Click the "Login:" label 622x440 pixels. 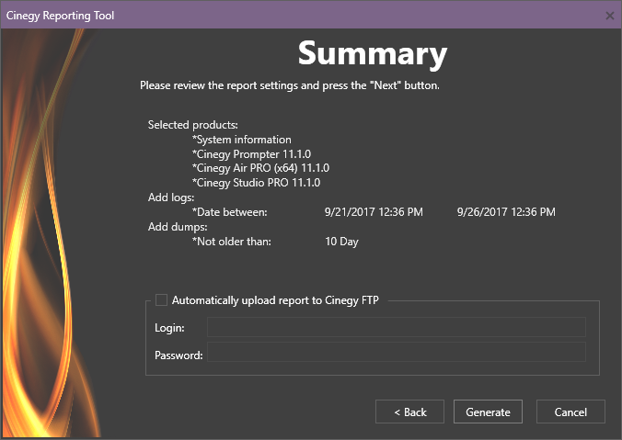[169, 328]
